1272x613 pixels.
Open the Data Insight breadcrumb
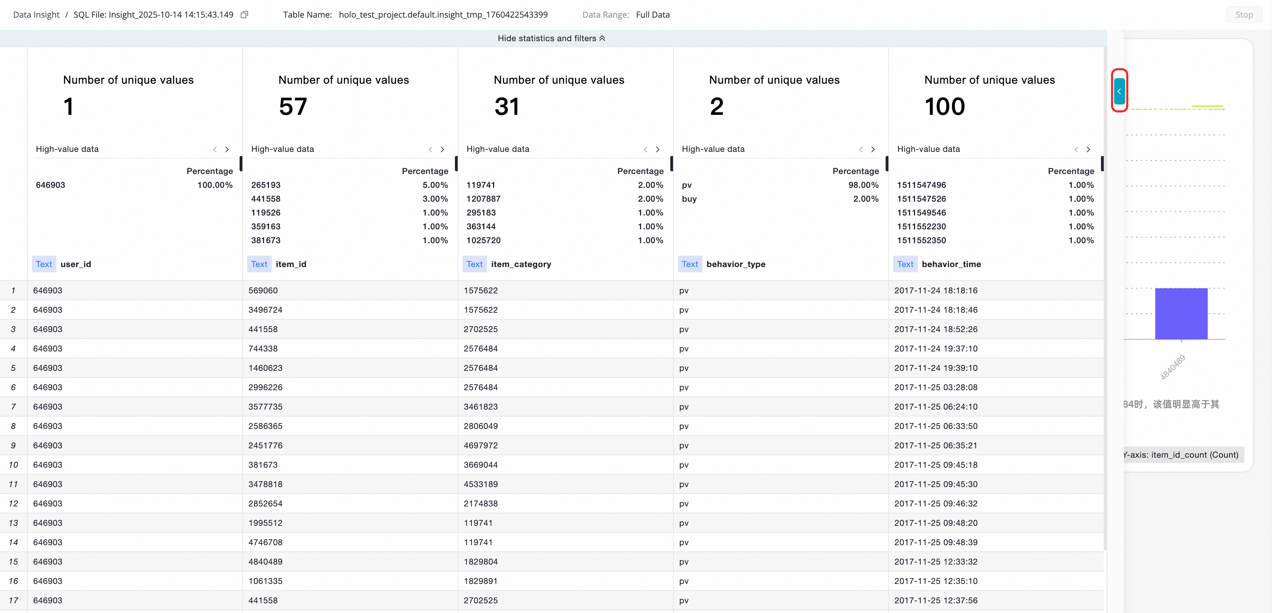[x=36, y=15]
